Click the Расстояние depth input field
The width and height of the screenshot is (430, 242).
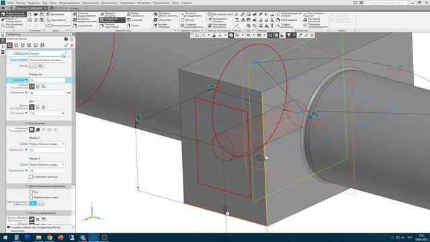tap(47, 93)
